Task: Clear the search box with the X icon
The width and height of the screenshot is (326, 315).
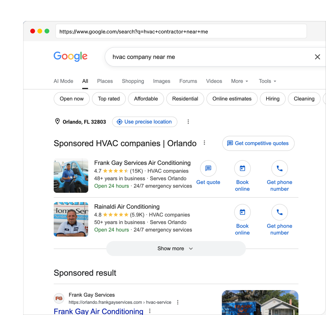Action: coord(317,57)
